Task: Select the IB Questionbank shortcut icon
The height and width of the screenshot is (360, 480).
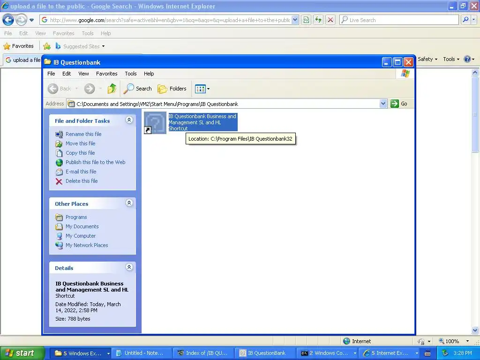Action: (x=155, y=123)
